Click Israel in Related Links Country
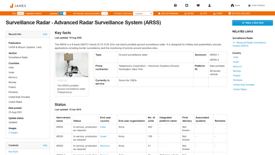The image size is (275, 155). point(236,62)
